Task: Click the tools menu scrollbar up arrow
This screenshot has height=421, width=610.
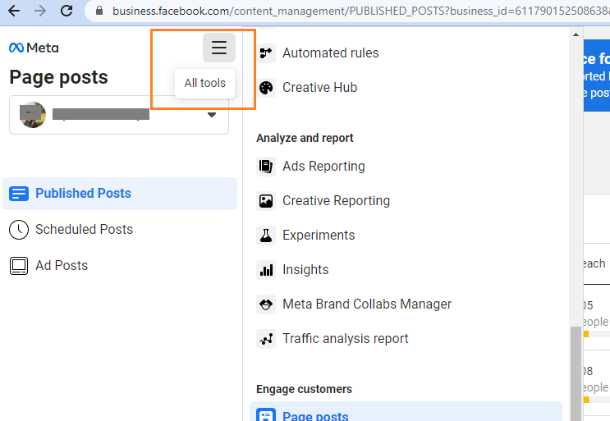Action: coord(576,34)
